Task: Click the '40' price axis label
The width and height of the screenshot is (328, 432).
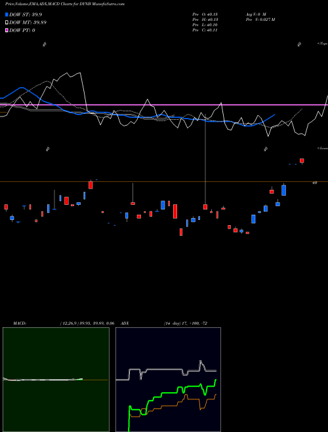Action: (x=314, y=183)
